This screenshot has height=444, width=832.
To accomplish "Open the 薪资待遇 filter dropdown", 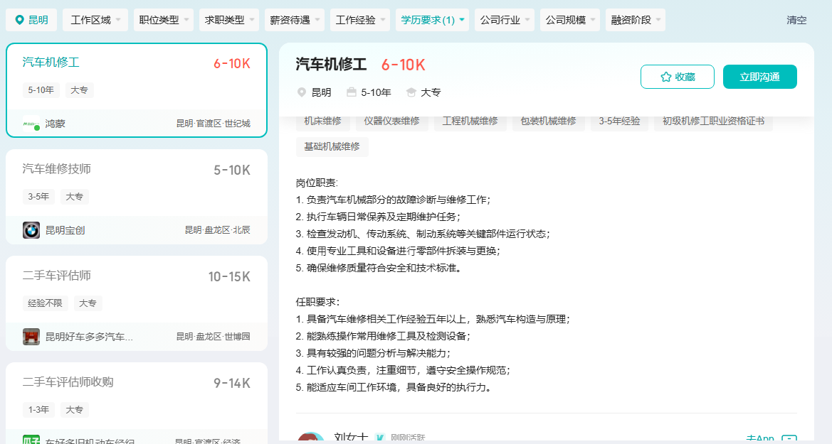I will [293, 20].
